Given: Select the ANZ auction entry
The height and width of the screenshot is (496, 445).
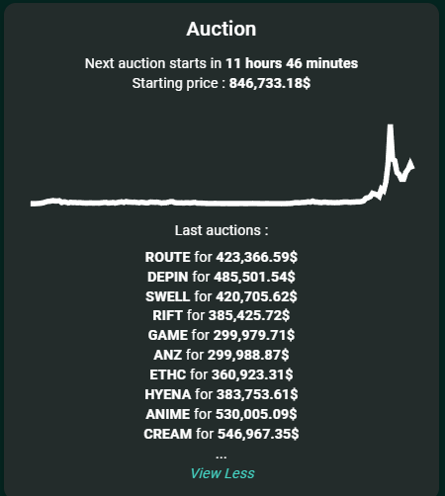Looking at the screenshot, I should tap(222, 355).
